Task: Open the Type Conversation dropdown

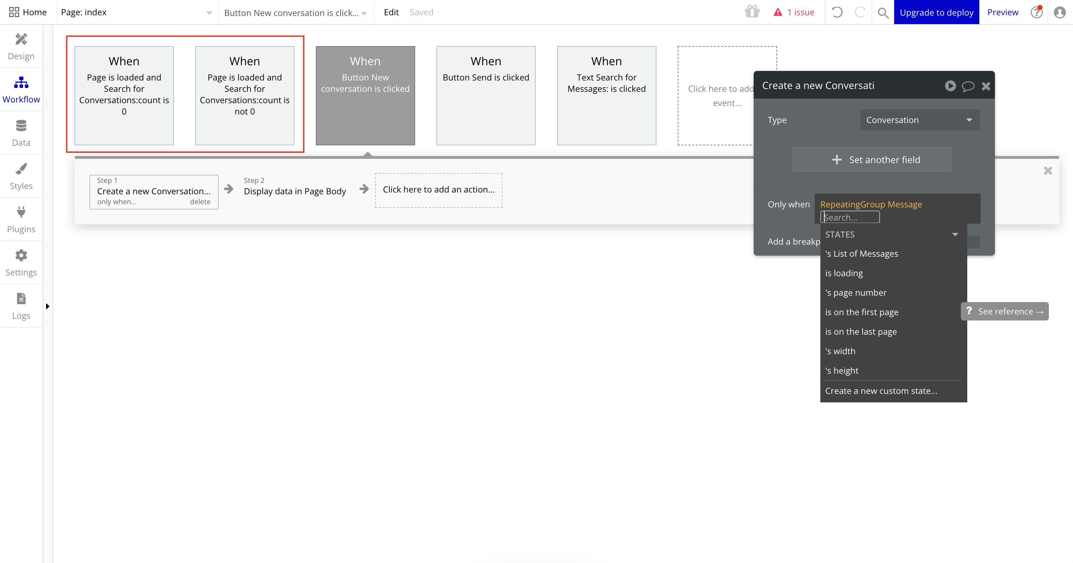Action: pyautogui.click(x=920, y=120)
